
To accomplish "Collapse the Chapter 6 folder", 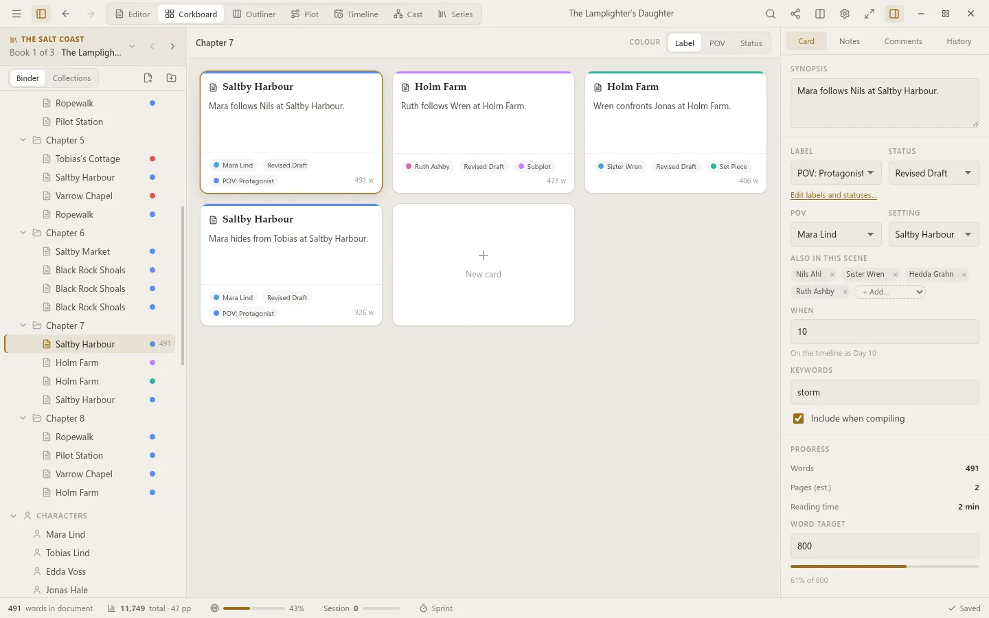I will coord(23,233).
